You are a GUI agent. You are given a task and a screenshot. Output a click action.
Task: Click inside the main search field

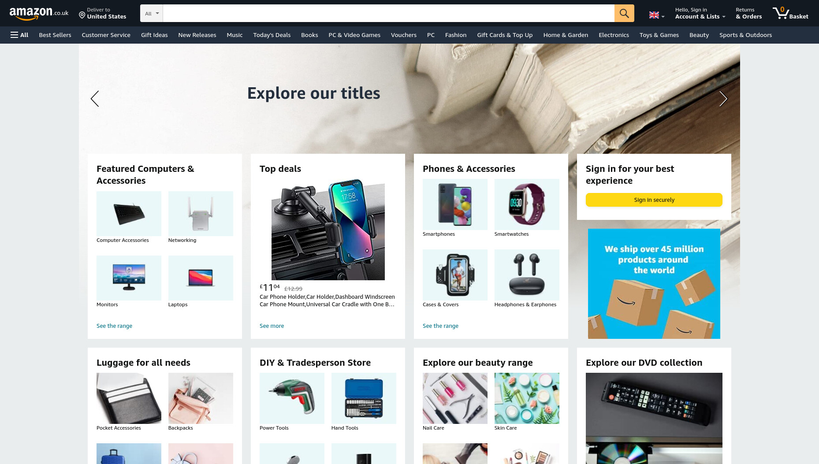(388, 13)
